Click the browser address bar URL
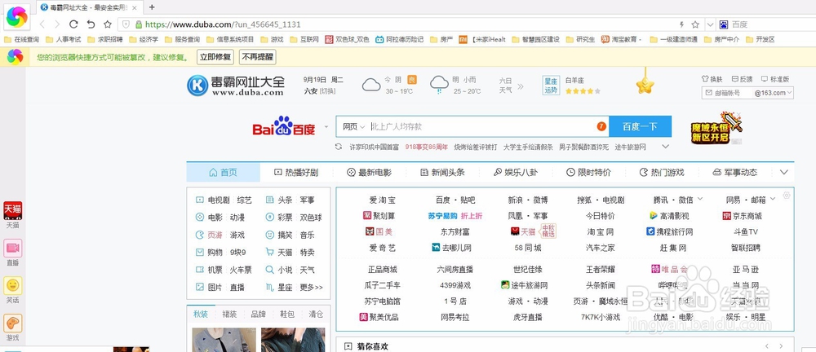 224,24
